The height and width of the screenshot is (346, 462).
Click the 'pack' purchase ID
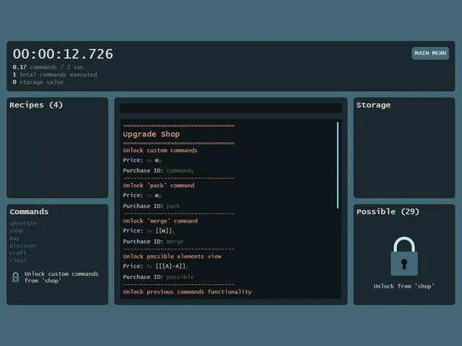tap(173, 206)
